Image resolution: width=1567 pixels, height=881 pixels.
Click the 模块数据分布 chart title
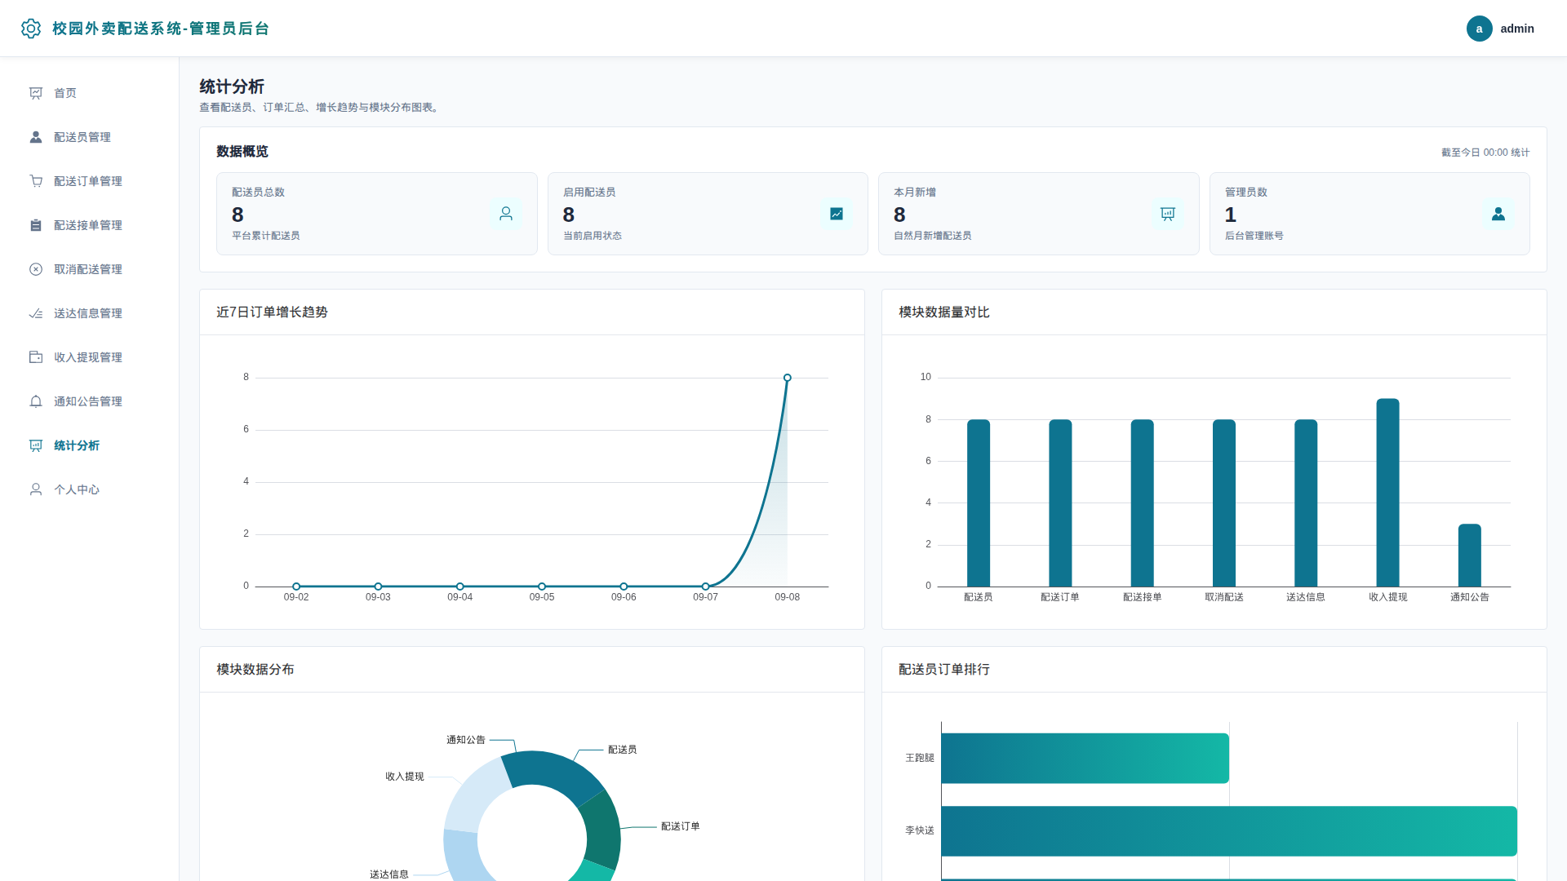tap(255, 670)
